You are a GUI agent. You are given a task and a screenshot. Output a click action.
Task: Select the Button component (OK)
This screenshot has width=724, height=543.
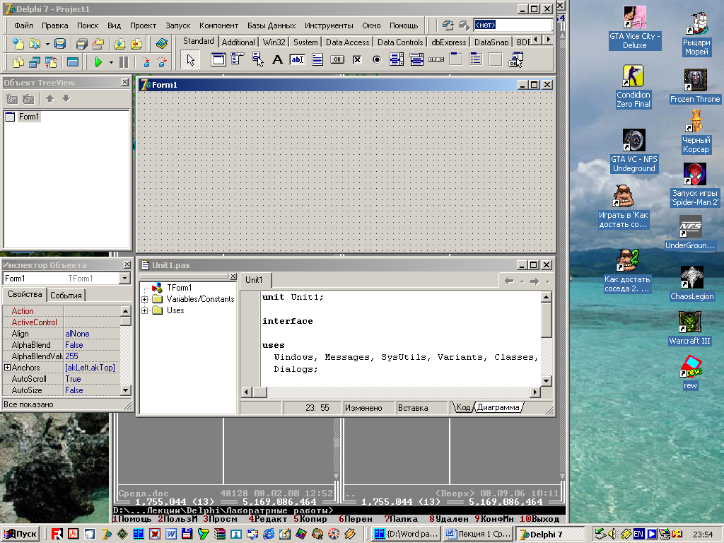(337, 59)
